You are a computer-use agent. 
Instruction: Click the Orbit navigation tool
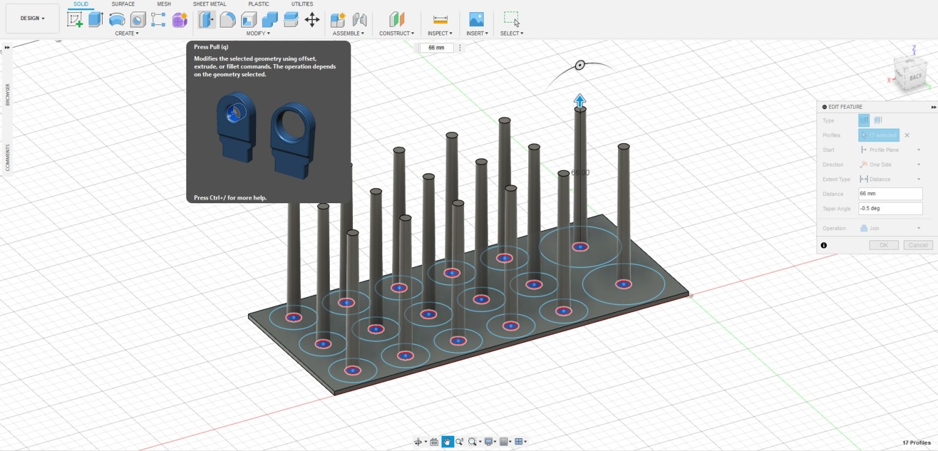point(419,442)
